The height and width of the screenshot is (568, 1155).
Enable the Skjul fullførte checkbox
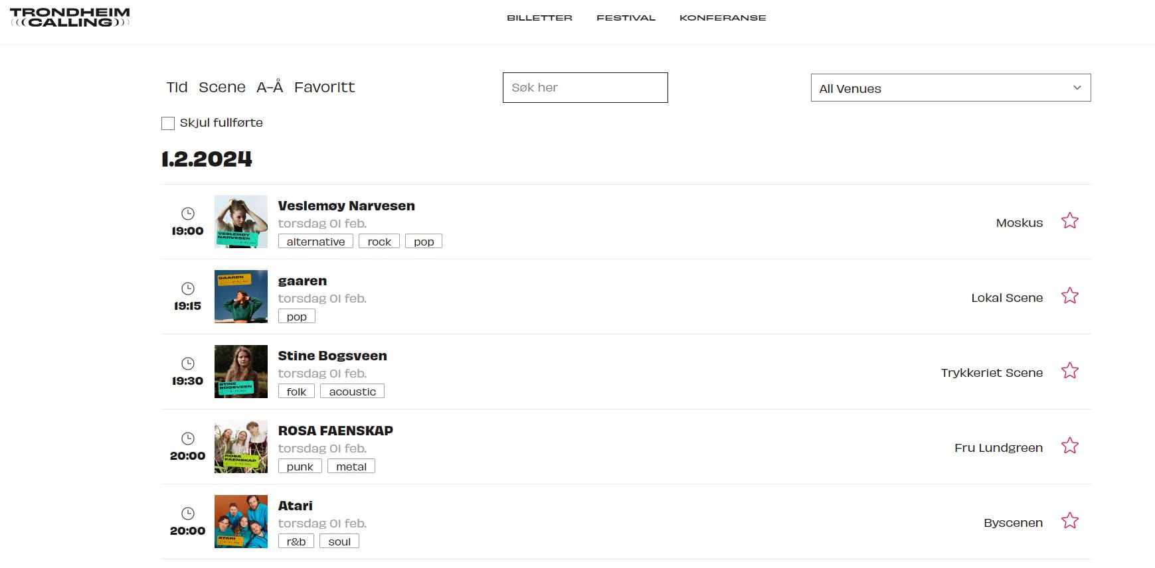168,123
